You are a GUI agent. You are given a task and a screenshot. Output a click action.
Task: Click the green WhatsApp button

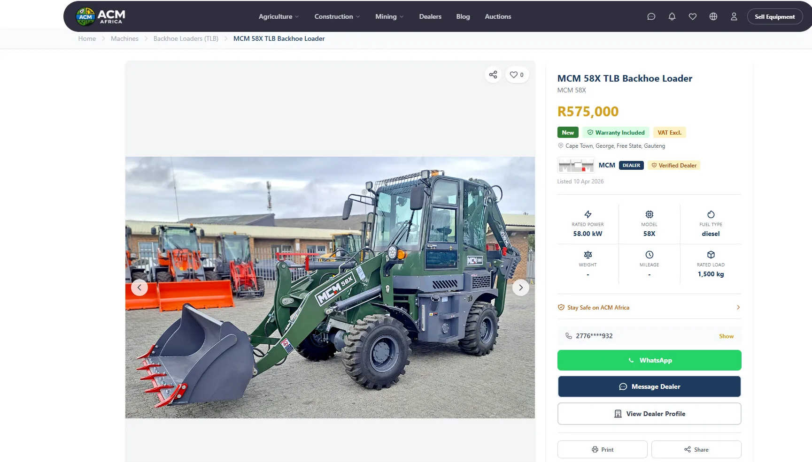click(x=649, y=360)
